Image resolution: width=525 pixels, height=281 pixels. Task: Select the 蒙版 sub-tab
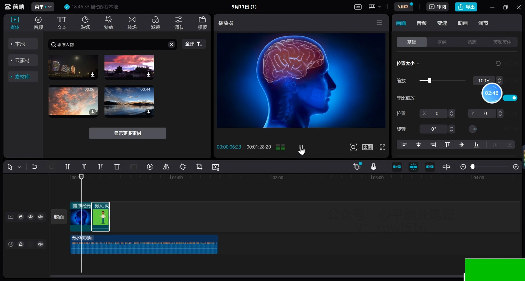472,42
